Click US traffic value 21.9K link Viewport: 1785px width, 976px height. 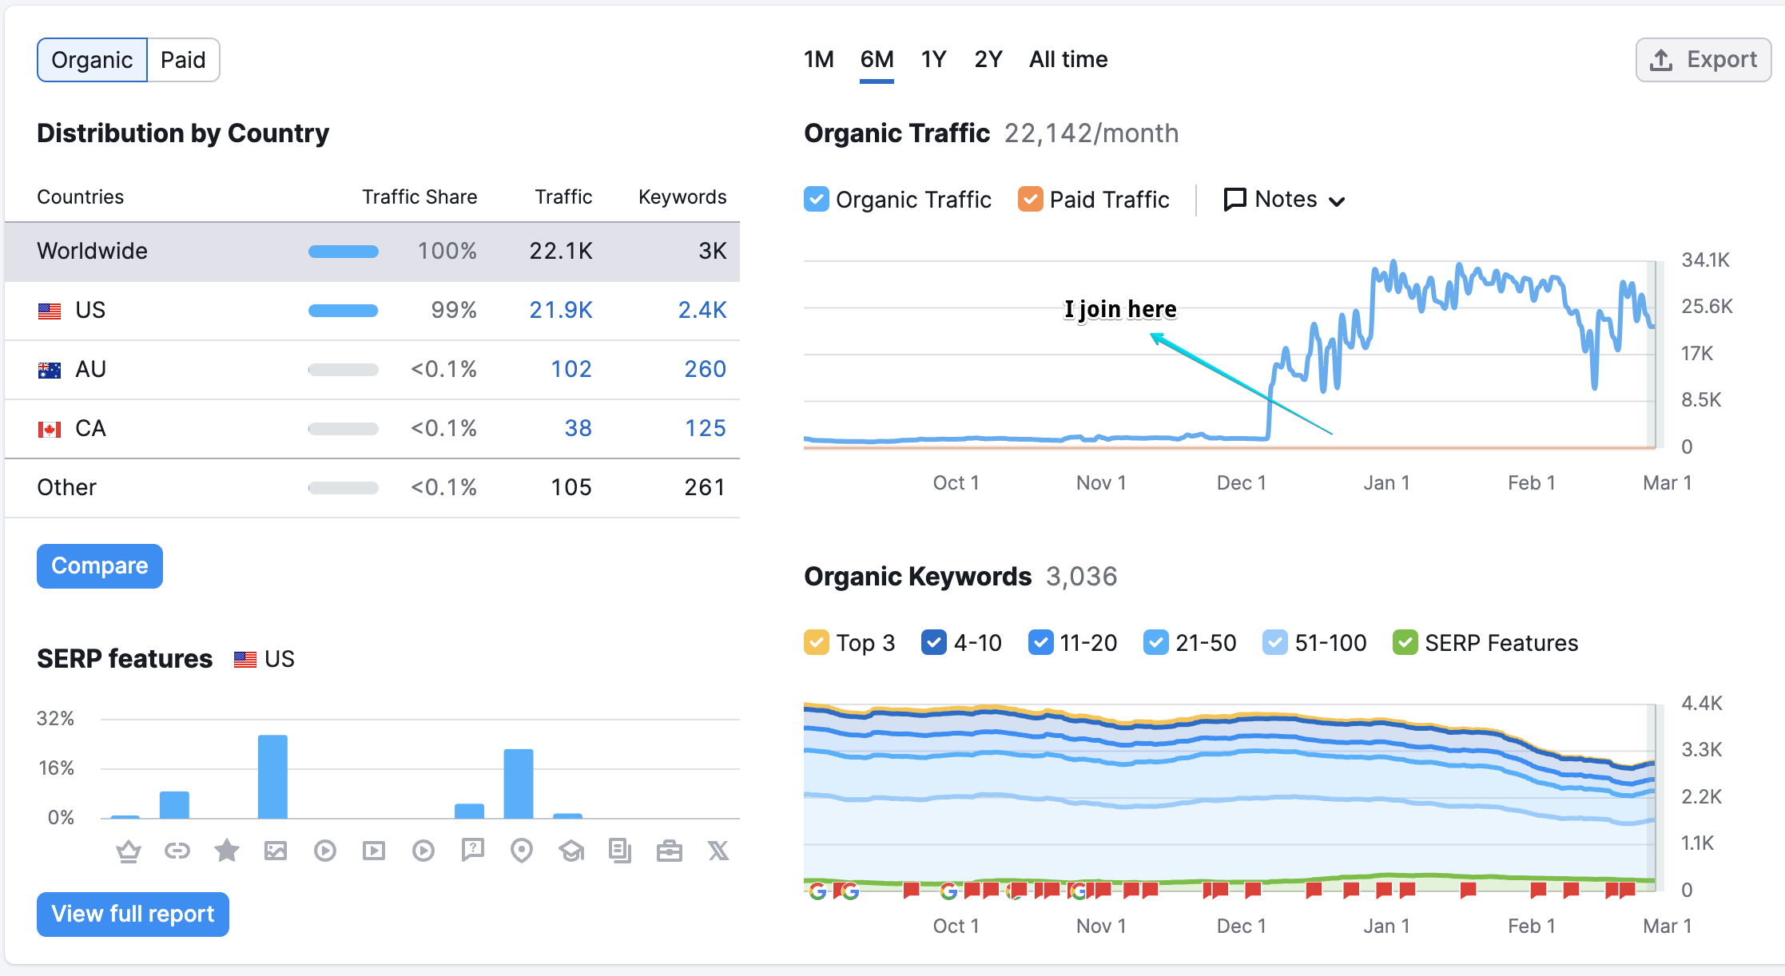tap(561, 311)
